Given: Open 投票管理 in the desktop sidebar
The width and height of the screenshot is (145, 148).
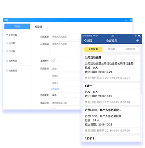Looking at the screenshot, I should (x=13, y=71).
